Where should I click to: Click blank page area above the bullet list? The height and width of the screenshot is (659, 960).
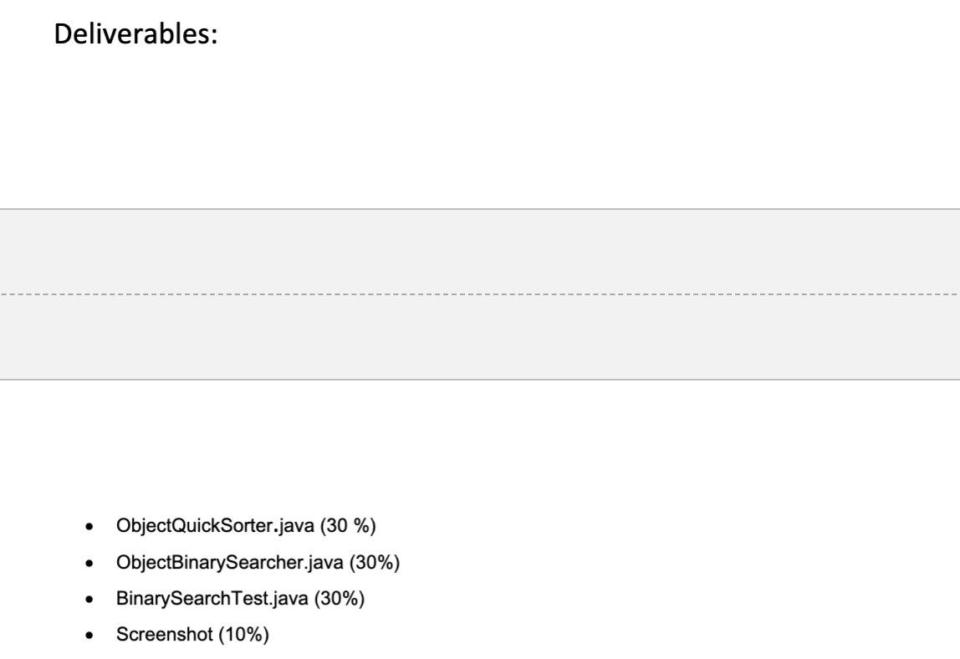pos(480,444)
